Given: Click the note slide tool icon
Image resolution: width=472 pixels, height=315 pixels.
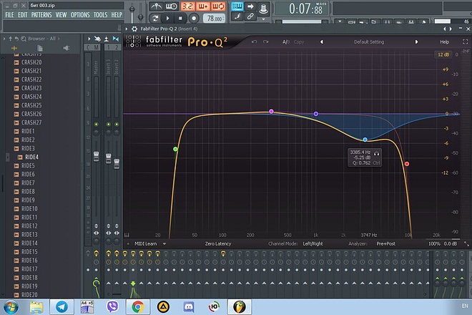Looking at the screenshot, I should [237, 16].
